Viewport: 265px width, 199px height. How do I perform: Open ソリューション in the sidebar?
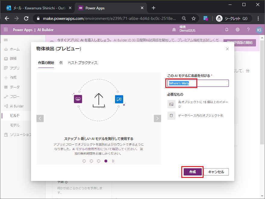pos(17,135)
